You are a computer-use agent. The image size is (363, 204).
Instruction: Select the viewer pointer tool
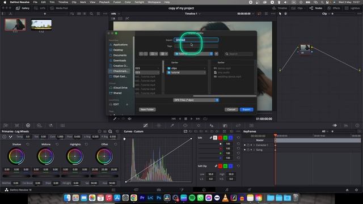pos(280,14)
